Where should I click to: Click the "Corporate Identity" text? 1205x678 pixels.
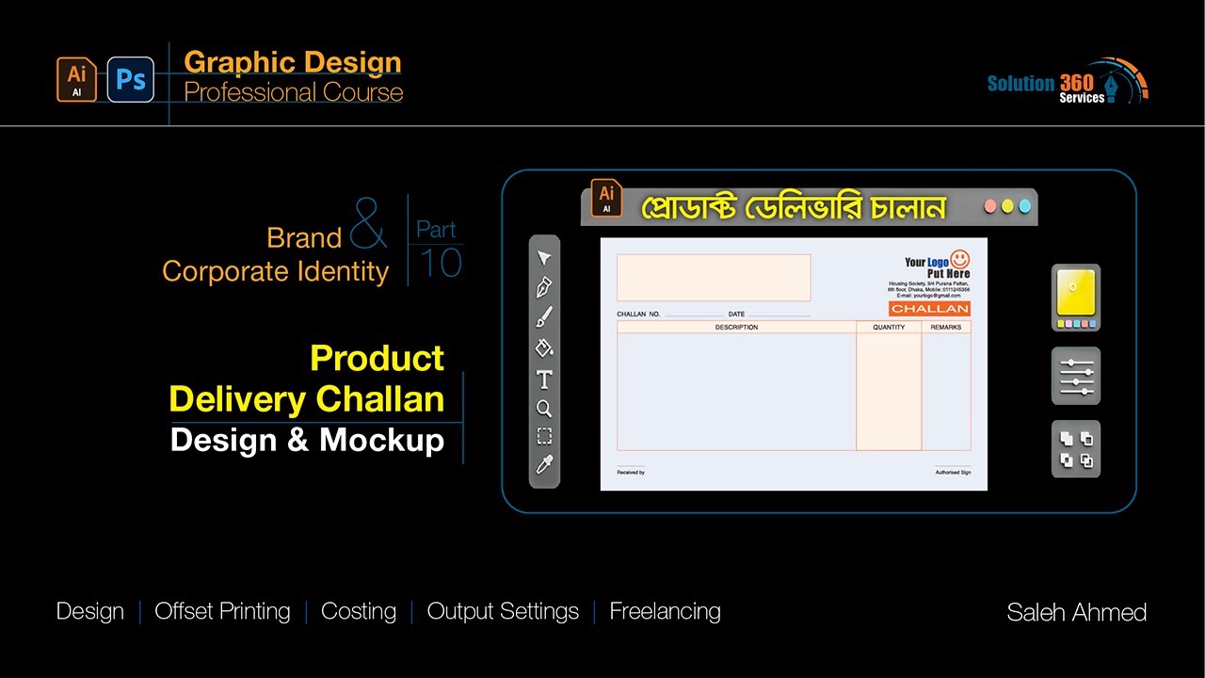(x=276, y=271)
